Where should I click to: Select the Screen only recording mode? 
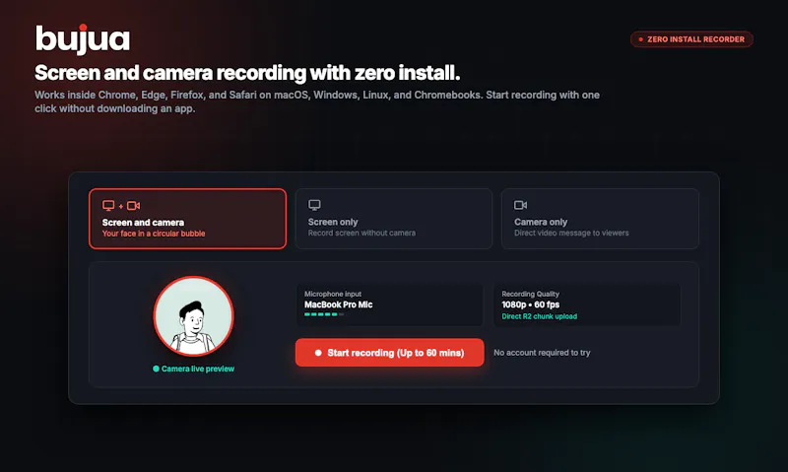click(393, 219)
